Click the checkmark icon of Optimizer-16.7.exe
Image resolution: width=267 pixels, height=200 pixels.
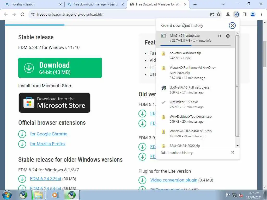click(x=163, y=102)
